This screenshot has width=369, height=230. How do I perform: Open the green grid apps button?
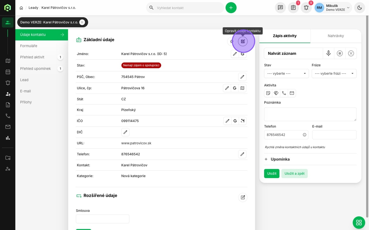pos(359,222)
